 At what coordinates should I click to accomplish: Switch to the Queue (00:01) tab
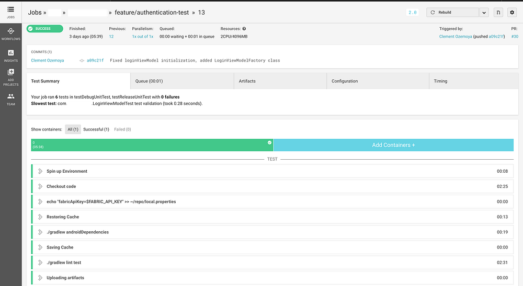tap(183, 81)
